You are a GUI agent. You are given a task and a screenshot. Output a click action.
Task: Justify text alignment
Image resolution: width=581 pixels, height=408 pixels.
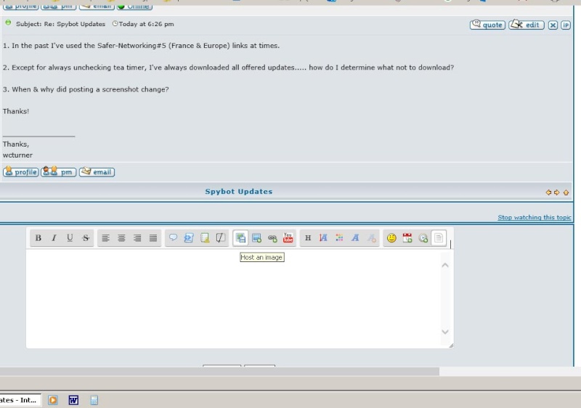[153, 238]
